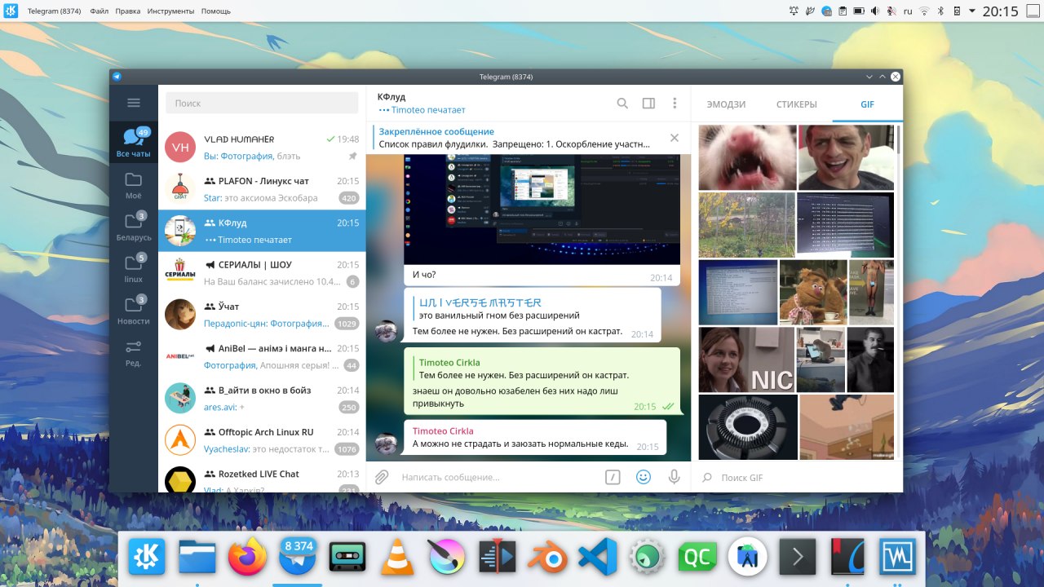The width and height of the screenshot is (1044, 587).
Task: Open the Telegram hamburger main menu
Action: click(134, 103)
